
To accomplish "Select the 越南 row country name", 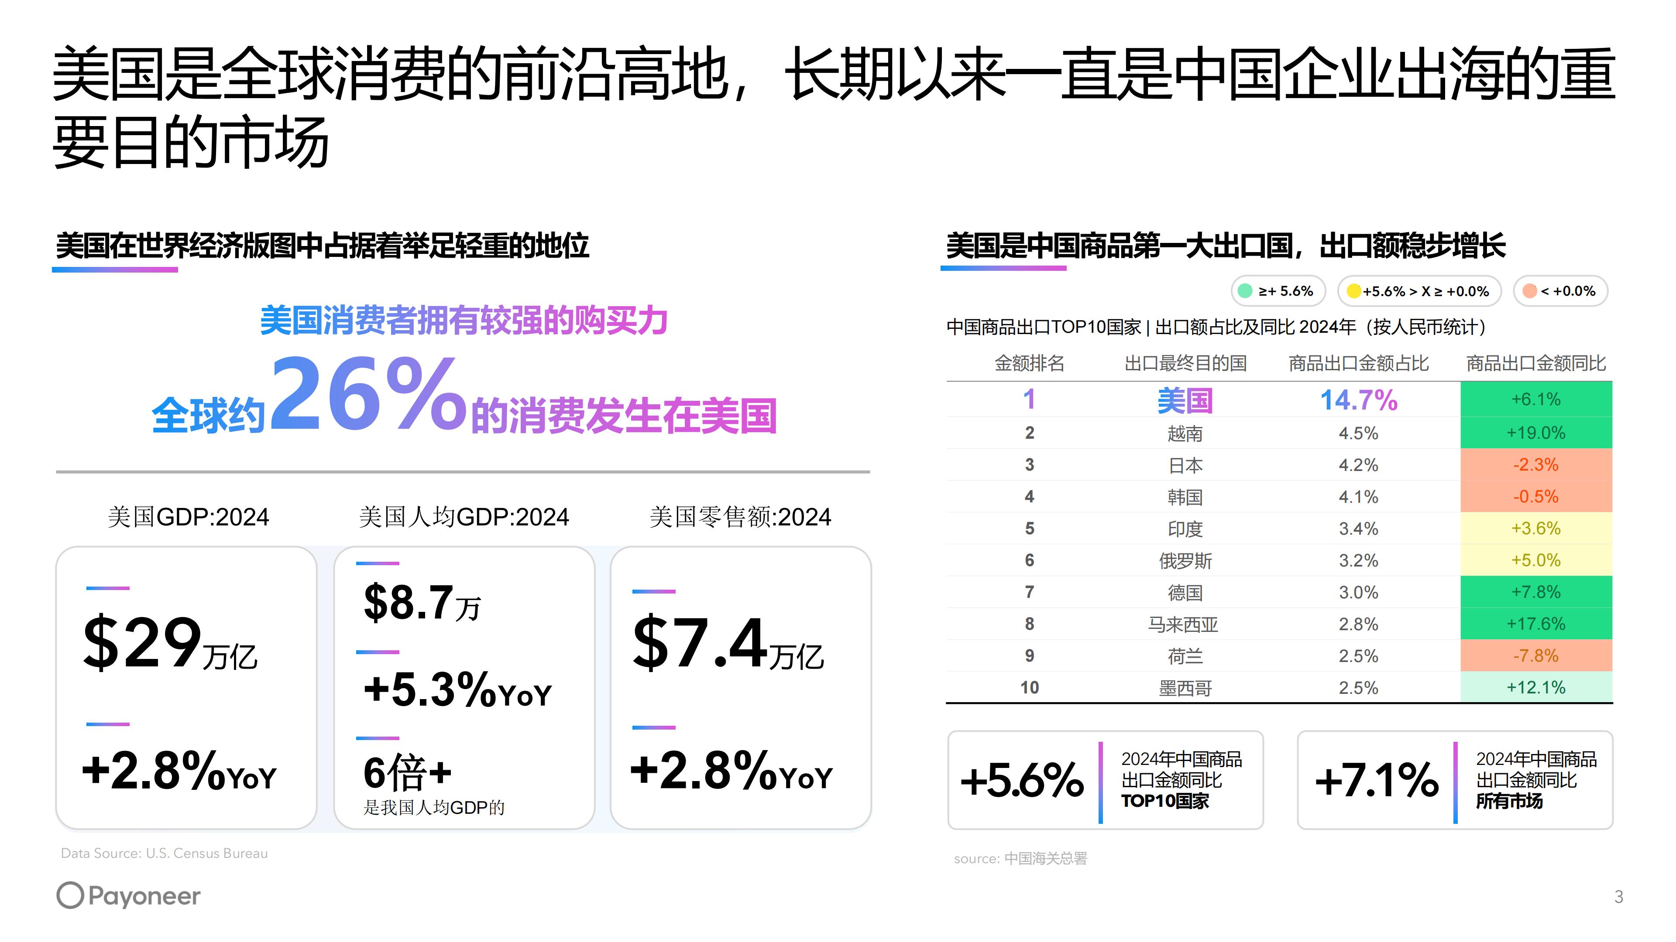I will (1185, 433).
